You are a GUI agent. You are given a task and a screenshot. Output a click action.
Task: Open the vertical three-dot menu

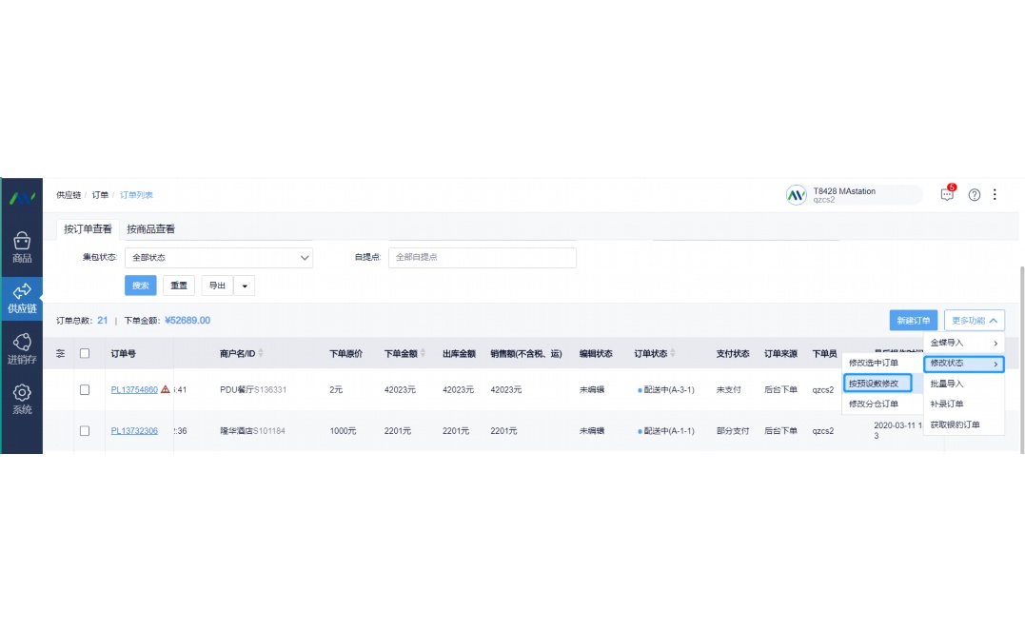(x=995, y=194)
